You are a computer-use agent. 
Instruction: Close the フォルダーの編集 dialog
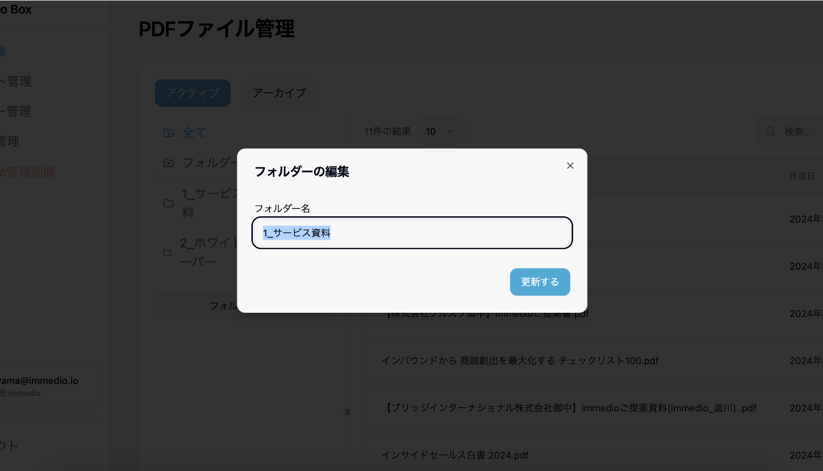point(570,165)
